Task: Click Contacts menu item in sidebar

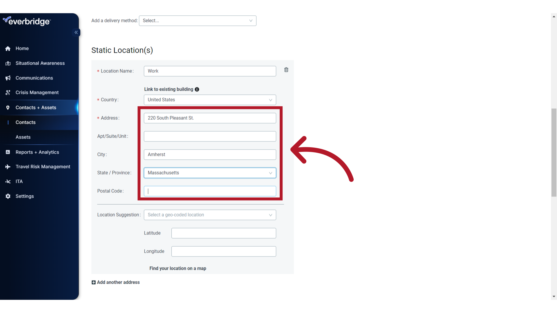Action: click(25, 122)
